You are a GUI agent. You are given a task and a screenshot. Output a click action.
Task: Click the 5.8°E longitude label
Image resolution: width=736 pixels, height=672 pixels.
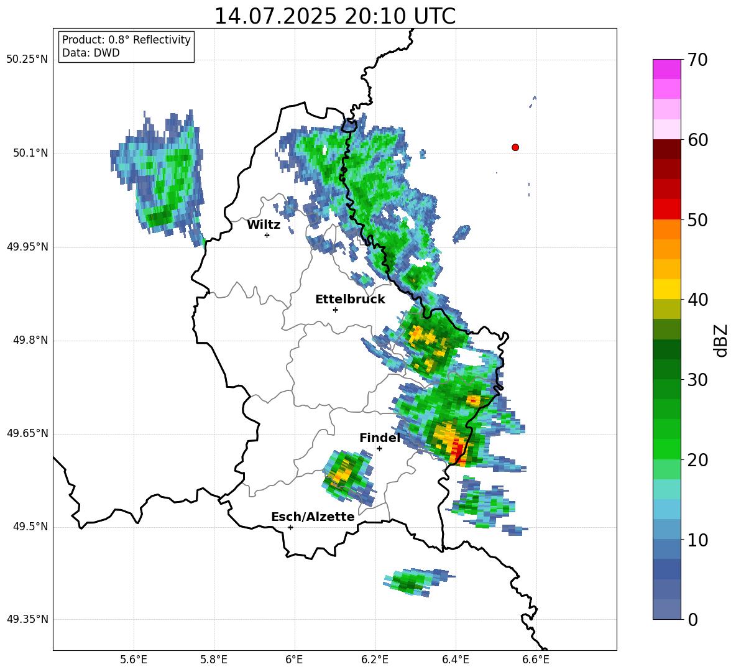[x=214, y=660]
